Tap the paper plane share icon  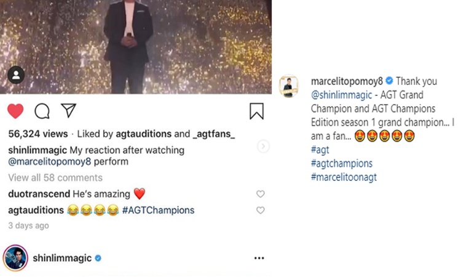[x=68, y=111]
